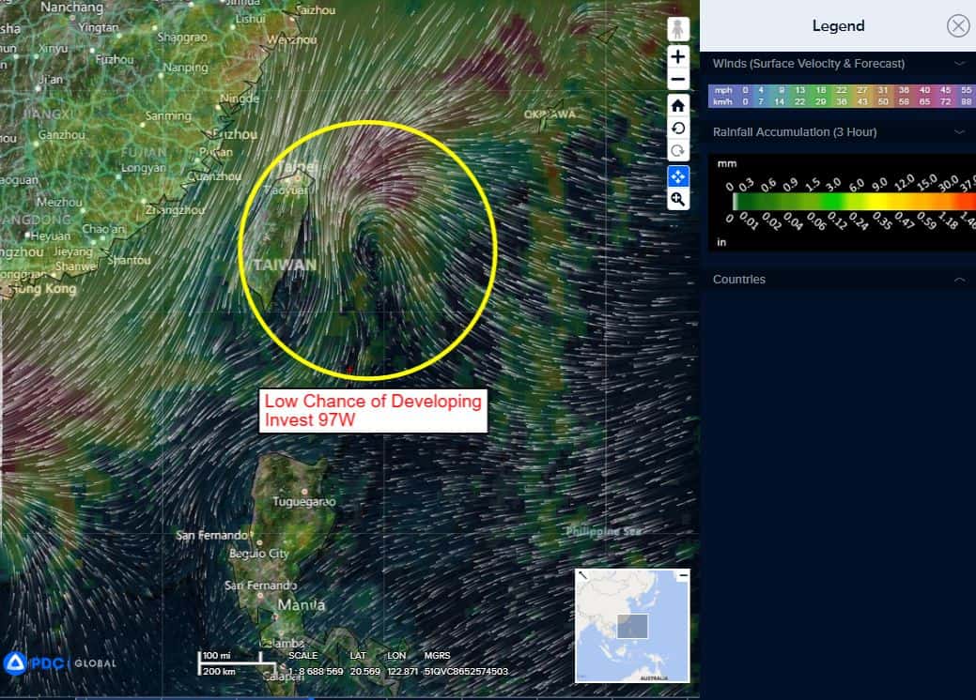
Task: Click the overview map thumbnail
Action: [632, 626]
